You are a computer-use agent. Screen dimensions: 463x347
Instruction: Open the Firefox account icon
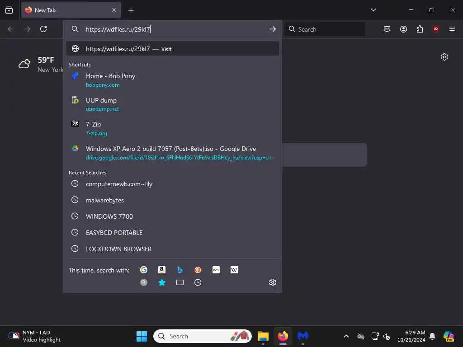point(403,29)
